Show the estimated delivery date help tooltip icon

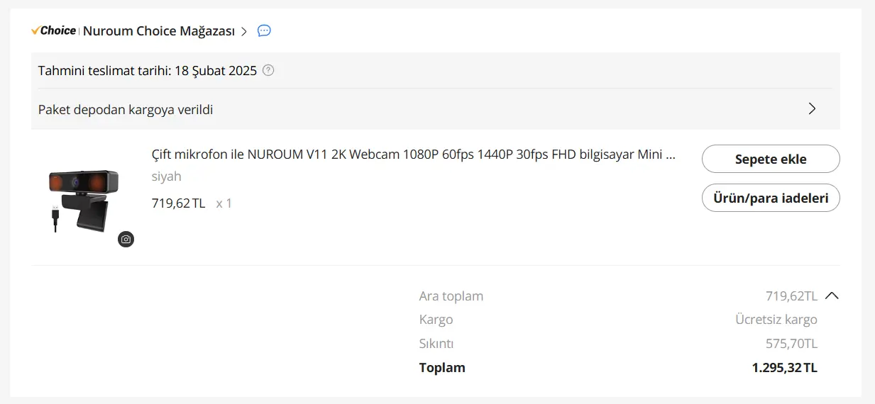(268, 70)
